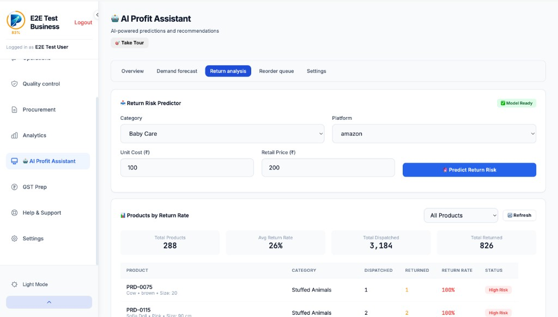
Task: Click the E2E Test Business logo
Action: 16,20
